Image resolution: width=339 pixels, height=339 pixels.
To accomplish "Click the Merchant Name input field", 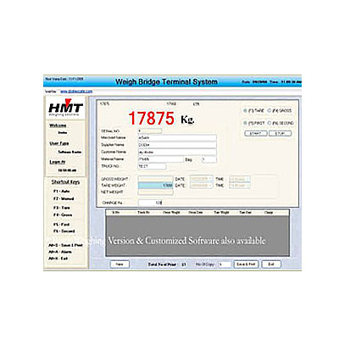I will (x=177, y=138).
